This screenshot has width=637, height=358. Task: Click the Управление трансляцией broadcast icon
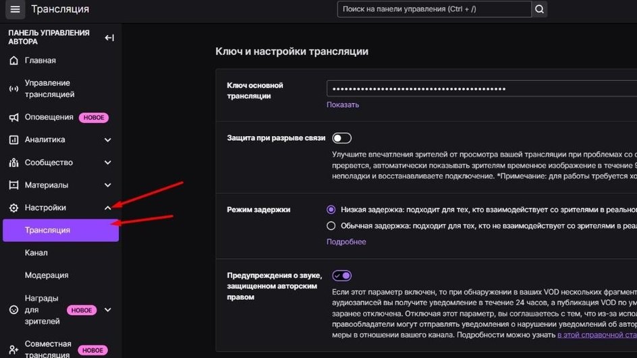[x=13, y=88]
